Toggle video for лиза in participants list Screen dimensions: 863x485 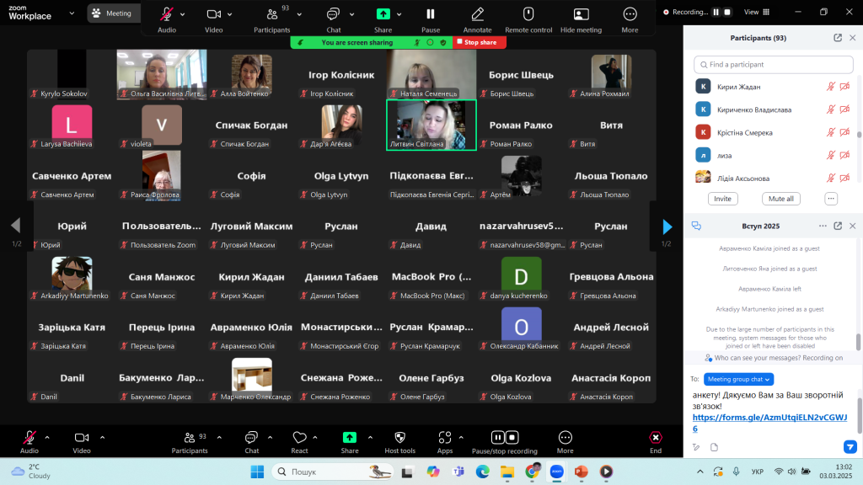(x=844, y=156)
